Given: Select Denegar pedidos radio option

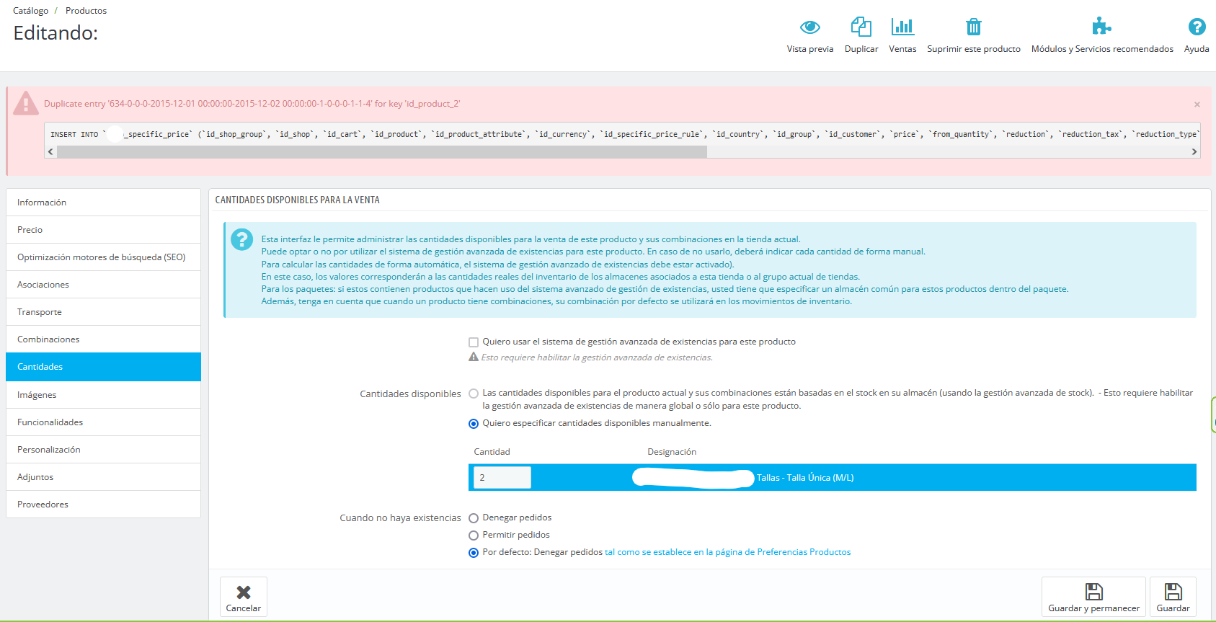Looking at the screenshot, I should [x=474, y=518].
